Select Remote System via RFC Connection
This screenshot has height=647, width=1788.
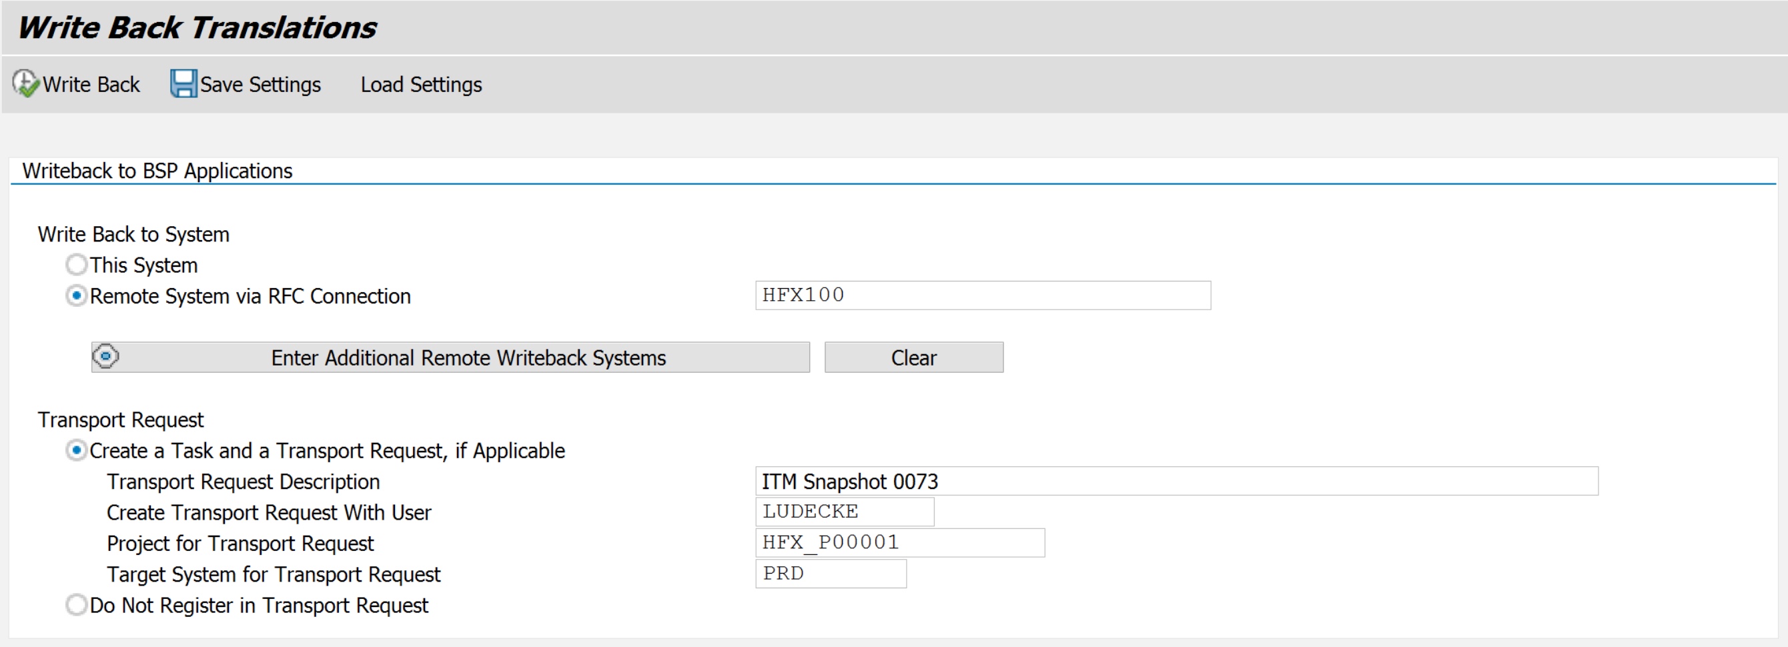[x=75, y=295]
